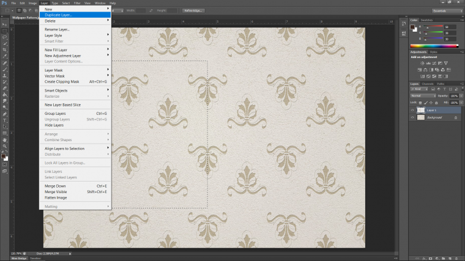
Task: Open the Mini Bridge tab
Action: (19, 259)
